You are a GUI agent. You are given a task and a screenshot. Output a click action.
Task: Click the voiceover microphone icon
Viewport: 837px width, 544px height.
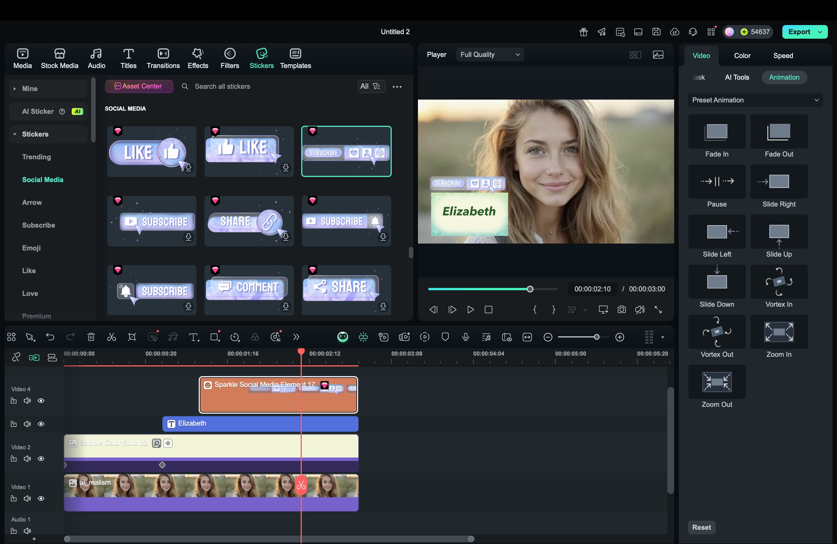(x=466, y=337)
